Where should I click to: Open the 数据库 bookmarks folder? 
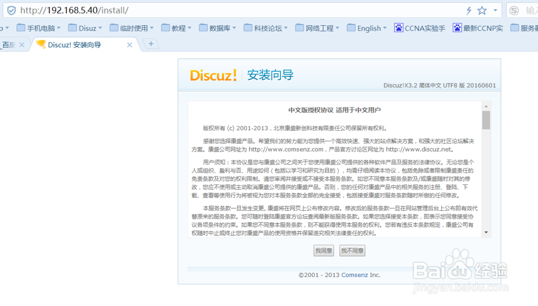pos(217,28)
